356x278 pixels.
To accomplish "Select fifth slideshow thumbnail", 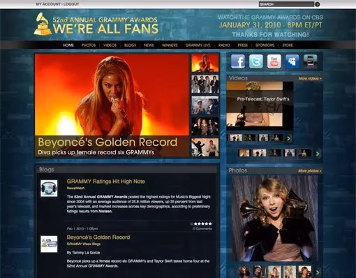I will click(x=205, y=147).
